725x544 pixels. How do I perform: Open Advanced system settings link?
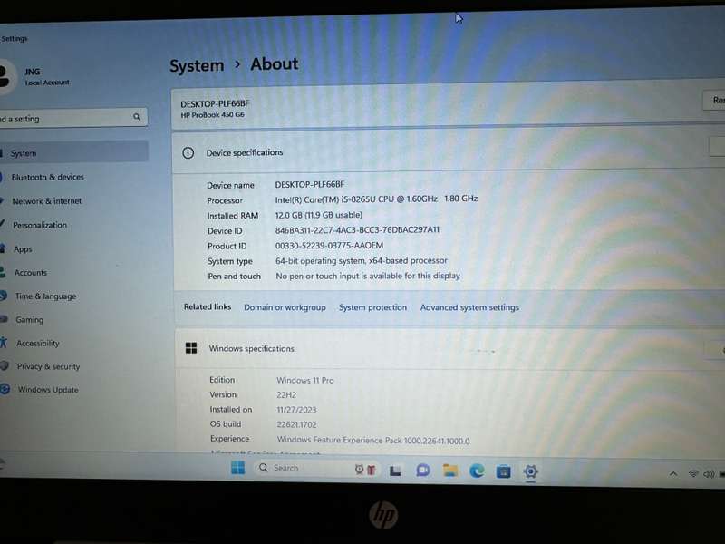pos(469,307)
